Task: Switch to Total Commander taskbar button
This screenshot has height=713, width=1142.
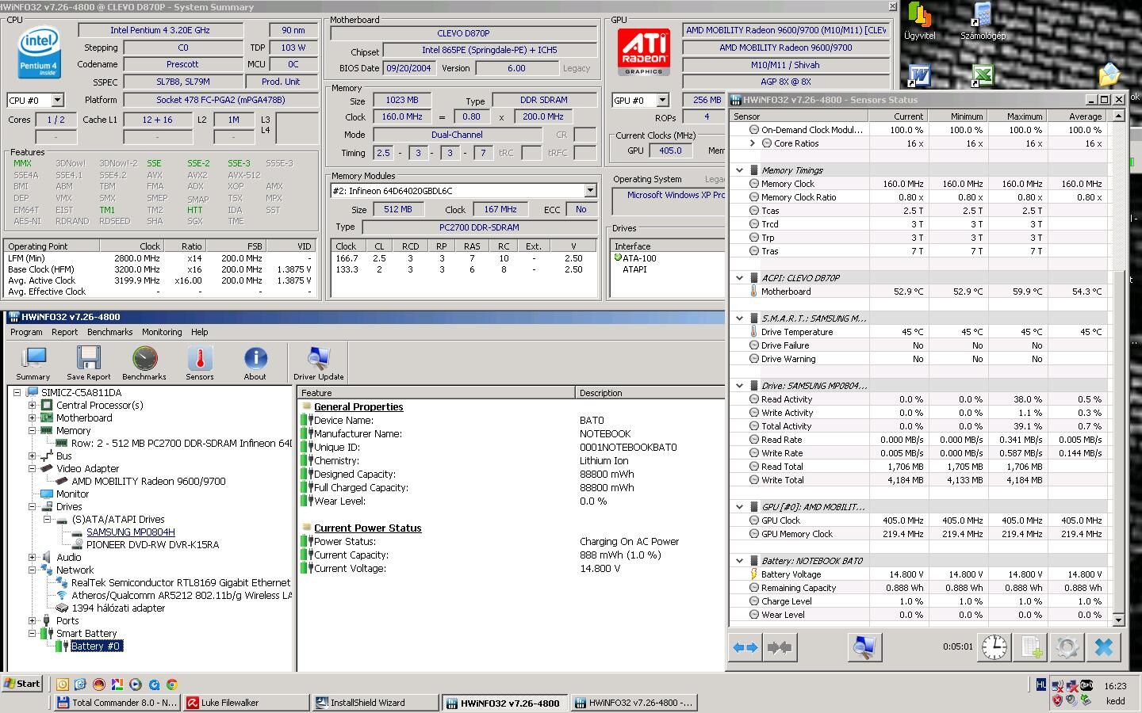Action: (x=117, y=702)
